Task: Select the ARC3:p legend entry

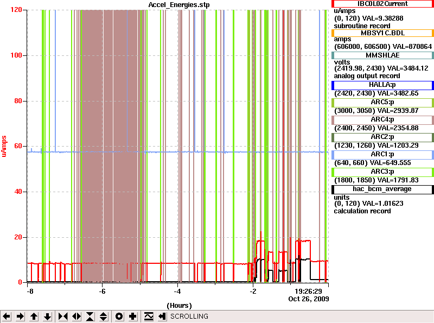Action: pos(382,172)
